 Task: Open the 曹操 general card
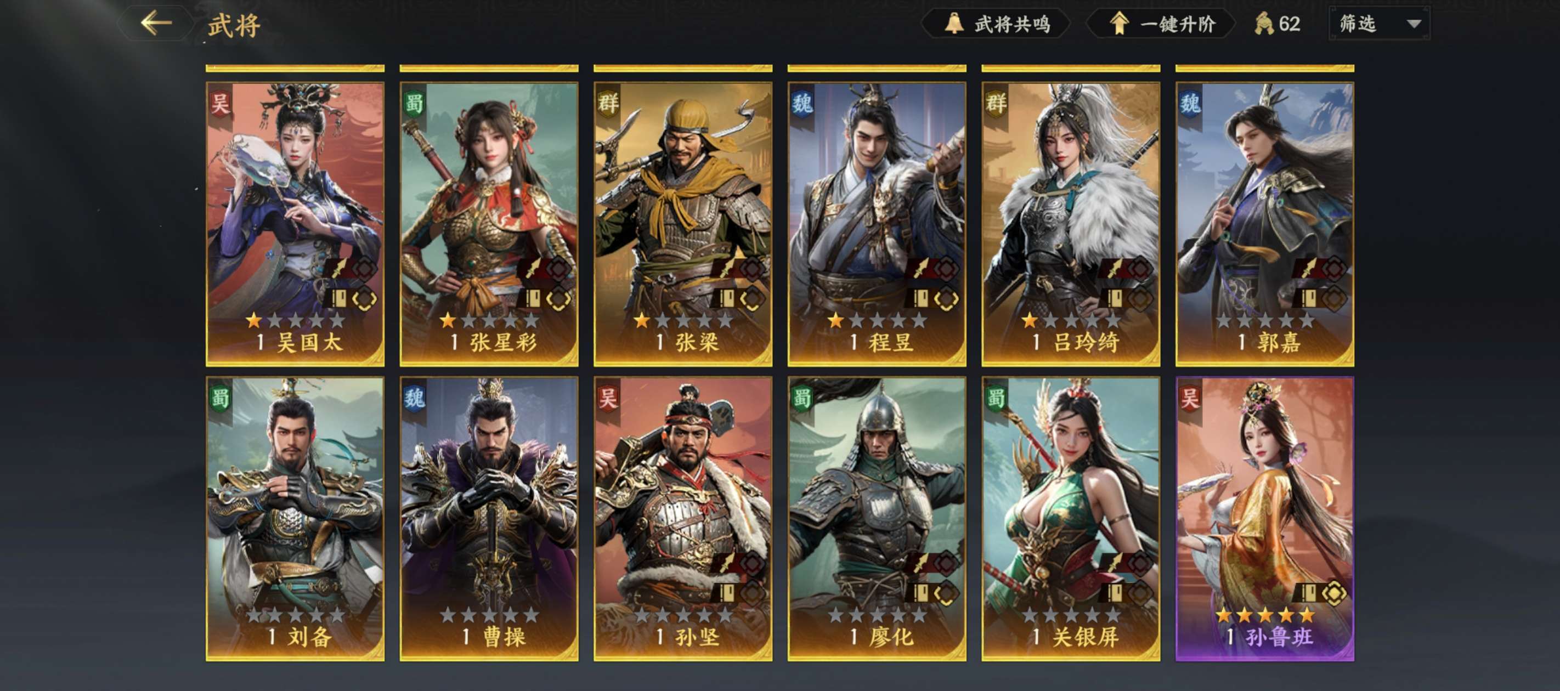pyautogui.click(x=489, y=519)
